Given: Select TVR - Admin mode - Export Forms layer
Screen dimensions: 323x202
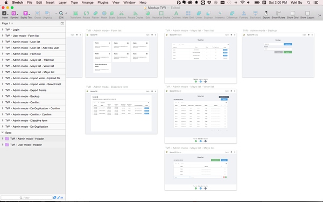Looking at the screenshot, I should 33,90.
